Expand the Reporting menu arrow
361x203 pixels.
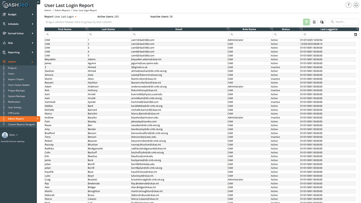[32, 52]
